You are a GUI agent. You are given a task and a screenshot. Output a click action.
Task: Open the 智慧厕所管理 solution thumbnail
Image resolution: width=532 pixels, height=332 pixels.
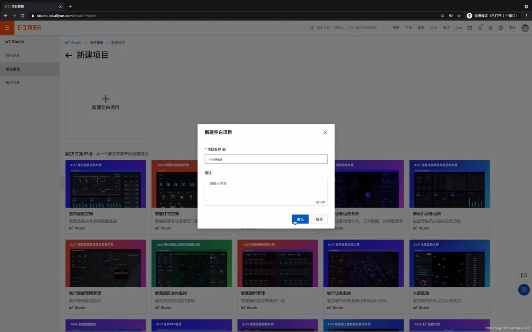click(x=277, y=263)
